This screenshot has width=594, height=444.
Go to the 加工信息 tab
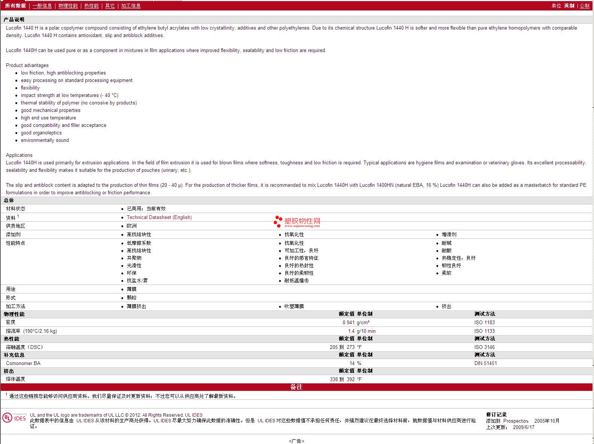[131, 6]
